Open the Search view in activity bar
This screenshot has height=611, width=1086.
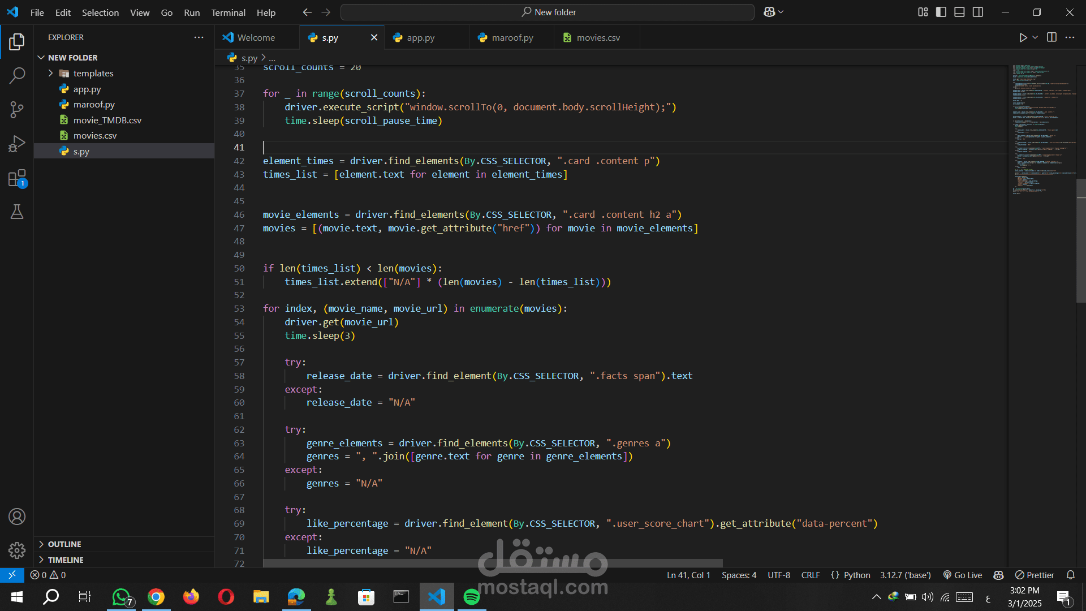17,75
